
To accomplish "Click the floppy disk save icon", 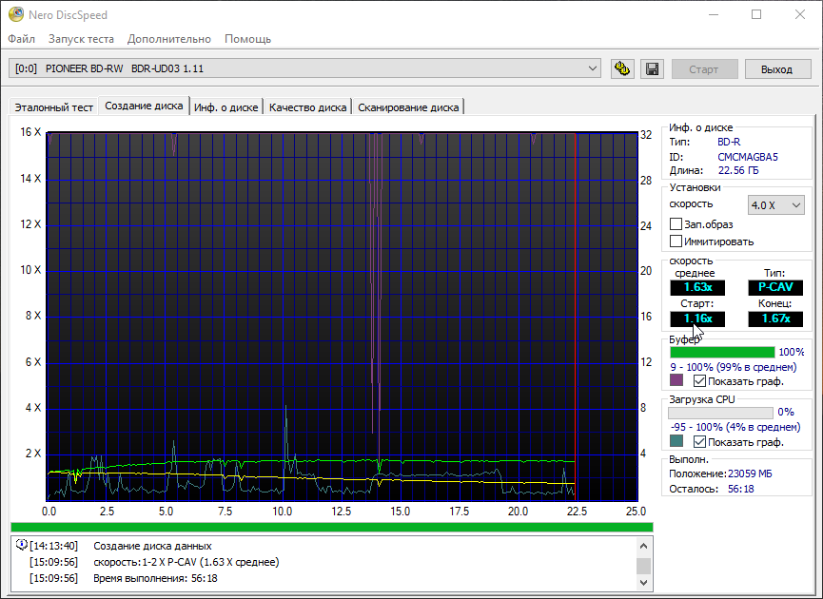I will click(652, 69).
